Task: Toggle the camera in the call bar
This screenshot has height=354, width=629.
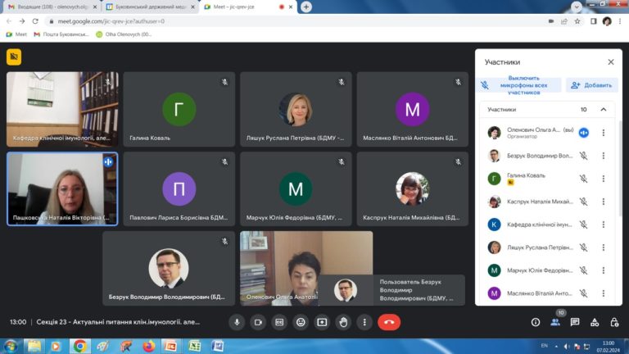Action: (257, 322)
